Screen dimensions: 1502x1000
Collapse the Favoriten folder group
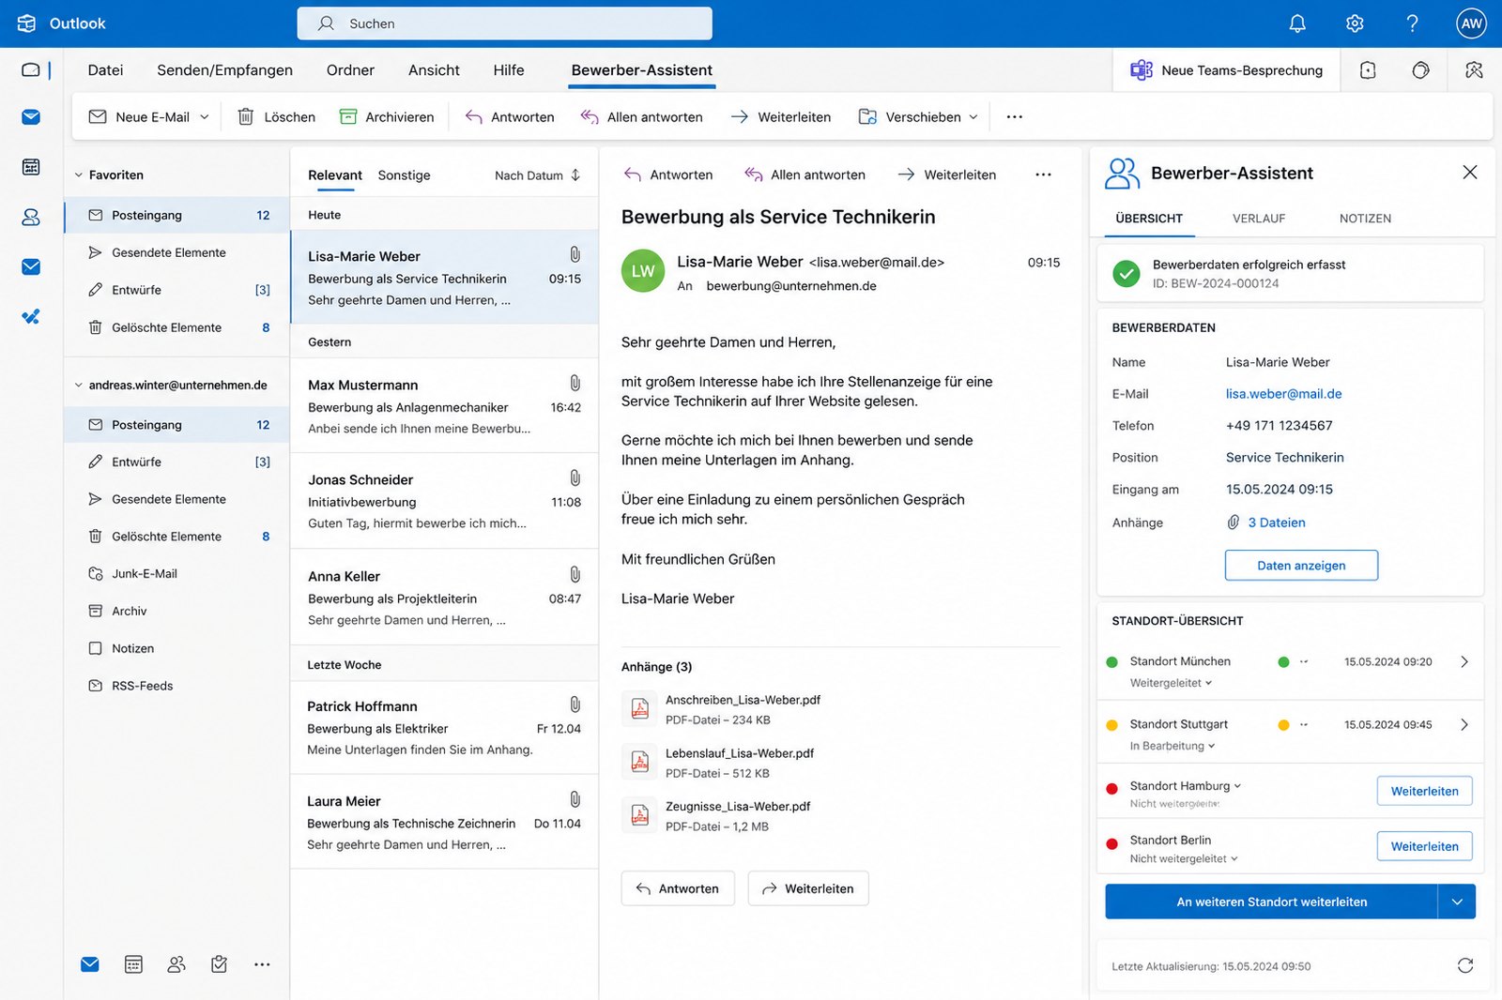(x=79, y=175)
